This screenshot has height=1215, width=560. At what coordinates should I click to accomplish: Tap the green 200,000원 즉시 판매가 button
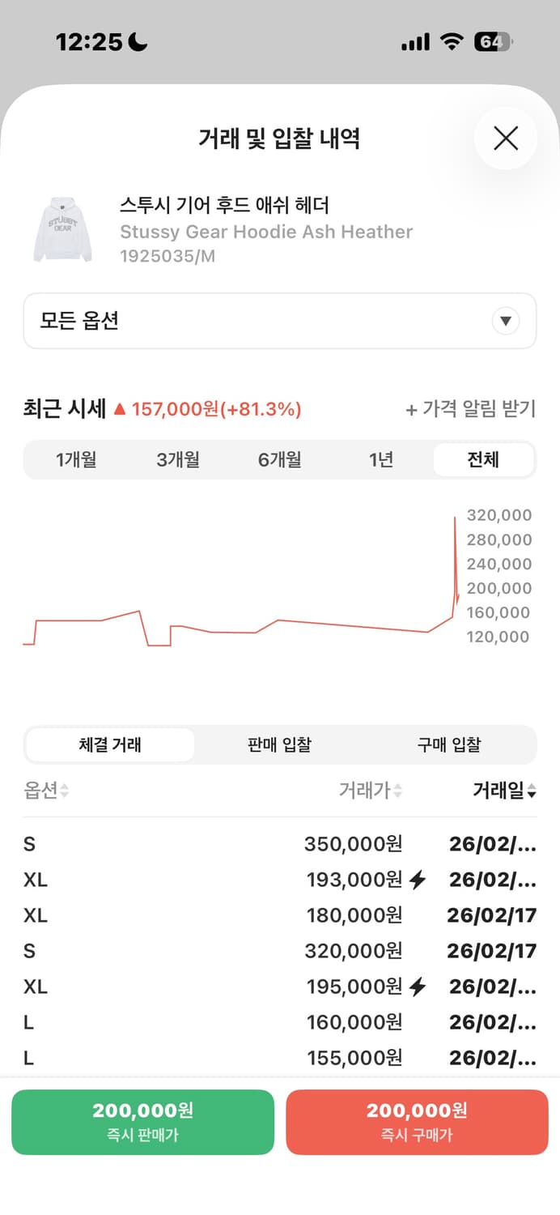pyautogui.click(x=142, y=1122)
